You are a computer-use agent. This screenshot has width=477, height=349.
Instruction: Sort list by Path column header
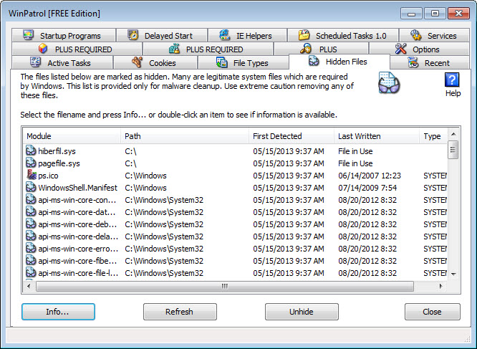click(x=185, y=136)
